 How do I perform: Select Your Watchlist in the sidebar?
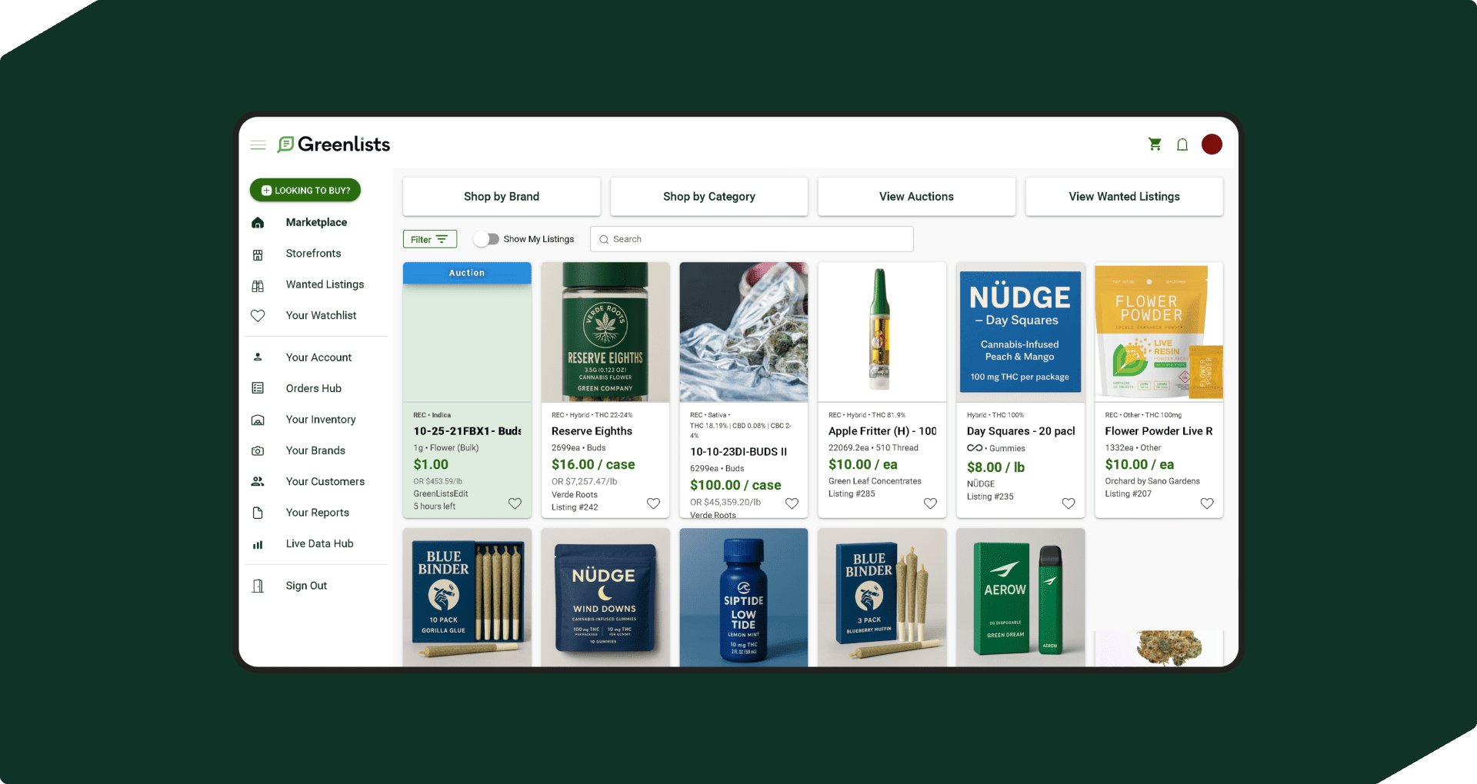321,315
